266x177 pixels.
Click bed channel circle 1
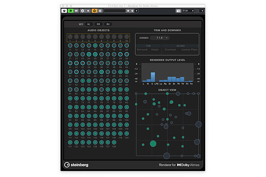[x=70, y=37]
